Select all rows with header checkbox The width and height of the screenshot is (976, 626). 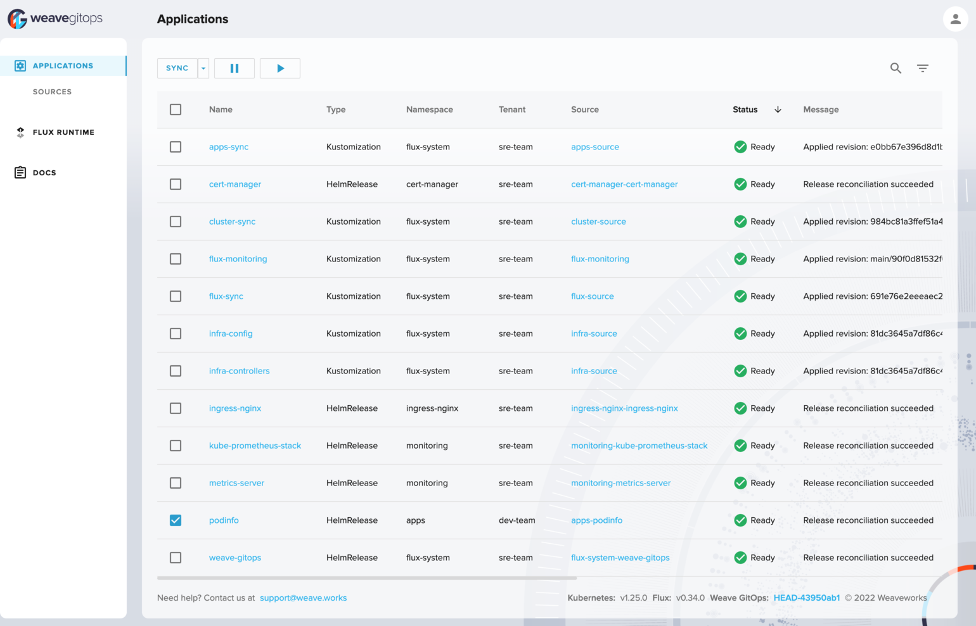176,110
